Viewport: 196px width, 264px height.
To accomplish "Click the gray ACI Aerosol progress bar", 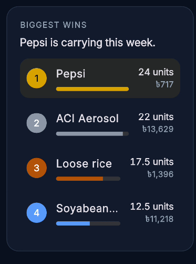I will 92,134.
